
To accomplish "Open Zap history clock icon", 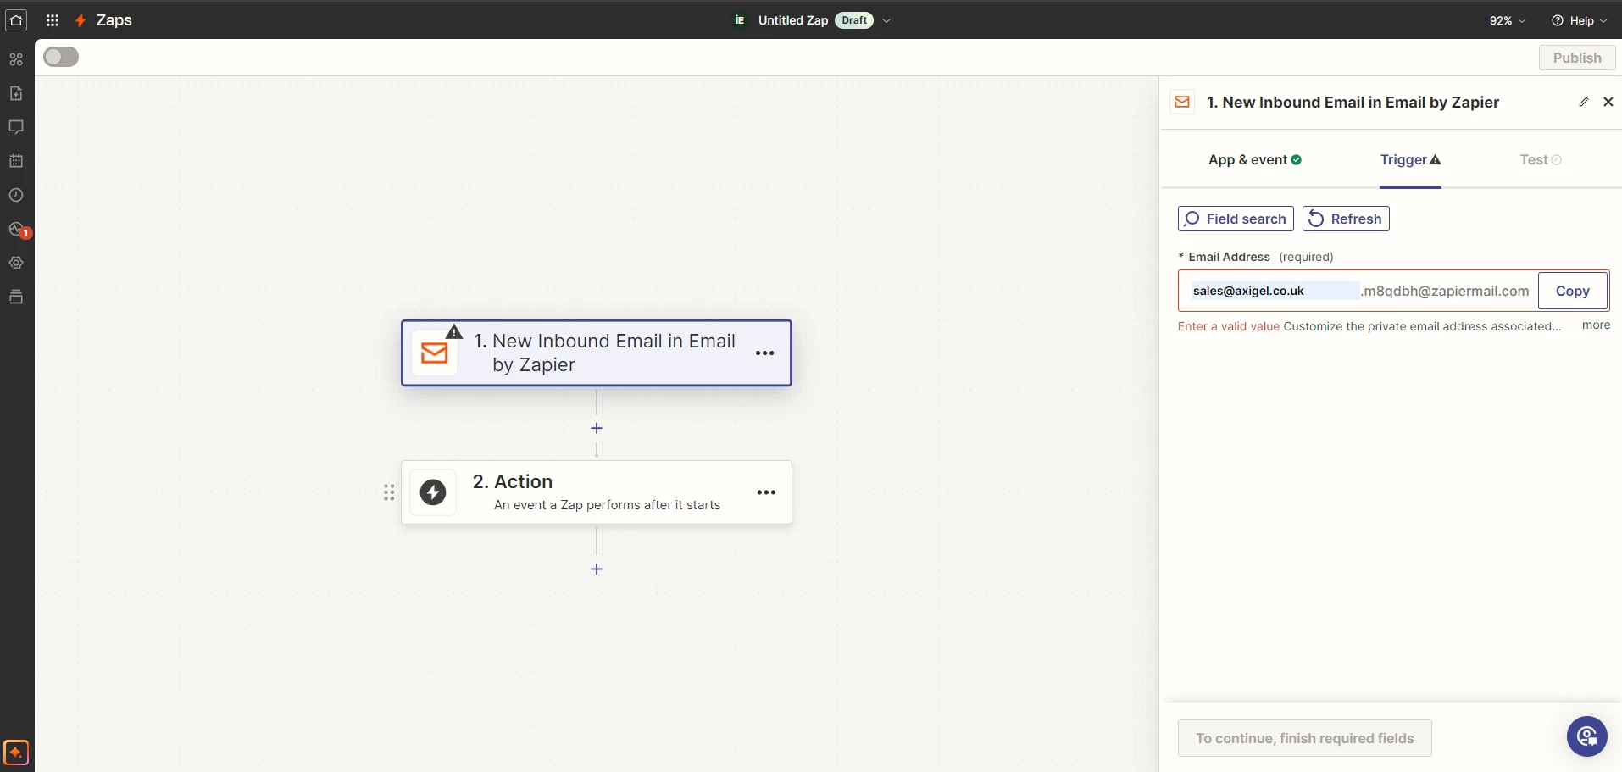I will pos(16,195).
